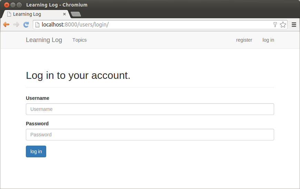Minimize the Chromium window
Image resolution: width=300 pixels, height=189 pixels.
13,5
